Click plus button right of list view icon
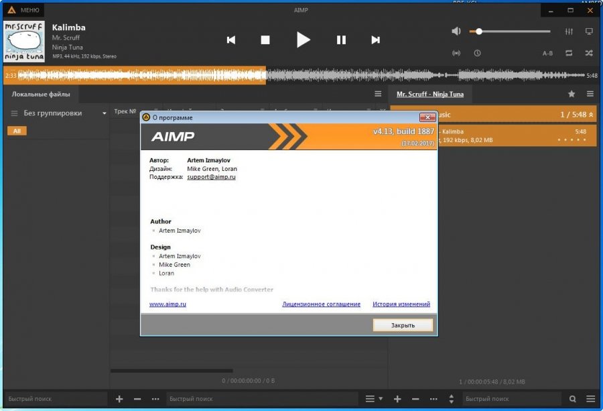 coord(397,399)
